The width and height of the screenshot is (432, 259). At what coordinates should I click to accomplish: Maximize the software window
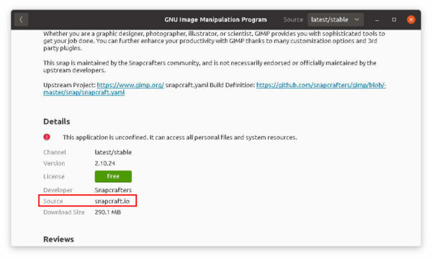(x=394, y=20)
